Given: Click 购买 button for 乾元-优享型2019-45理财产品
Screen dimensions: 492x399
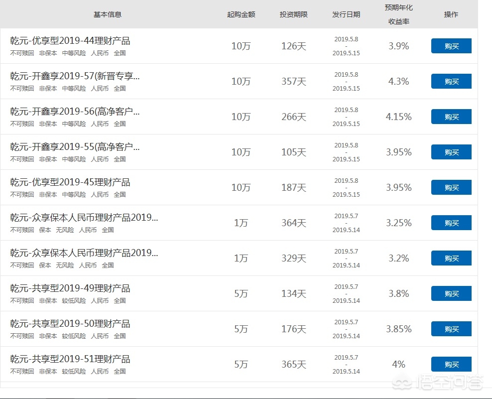Looking at the screenshot, I should tap(451, 187).
